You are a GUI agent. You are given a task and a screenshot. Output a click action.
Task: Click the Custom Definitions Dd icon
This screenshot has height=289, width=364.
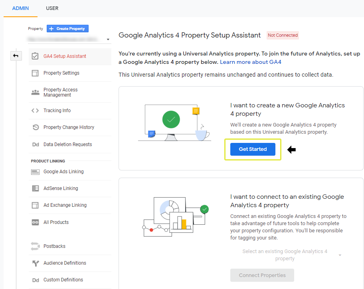tap(36, 280)
